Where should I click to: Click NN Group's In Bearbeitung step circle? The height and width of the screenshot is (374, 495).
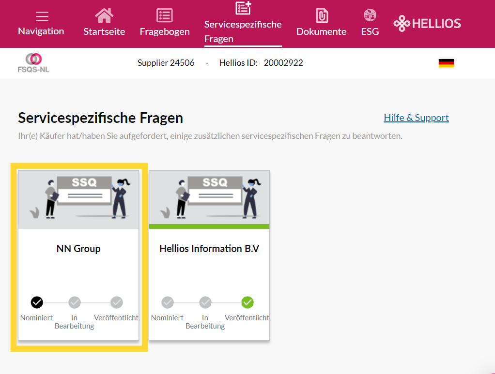point(75,302)
